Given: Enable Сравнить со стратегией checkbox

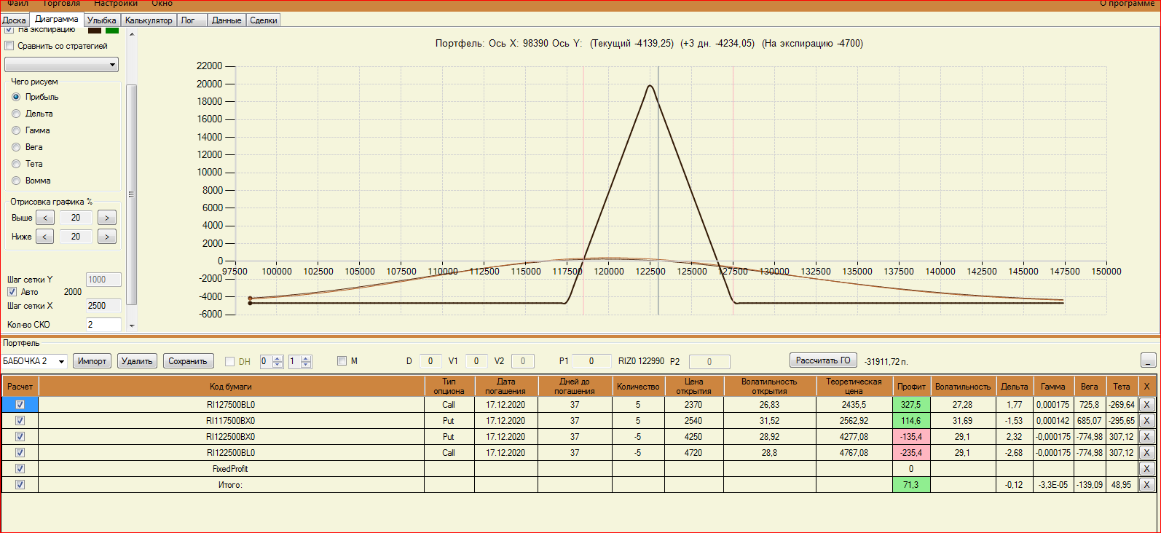Looking at the screenshot, I should 9,46.
